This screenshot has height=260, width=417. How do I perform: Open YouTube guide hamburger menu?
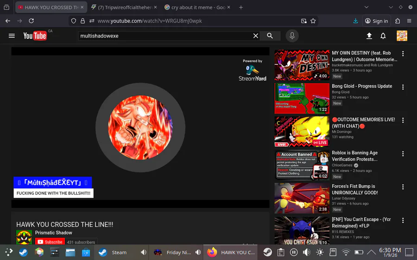click(x=12, y=36)
